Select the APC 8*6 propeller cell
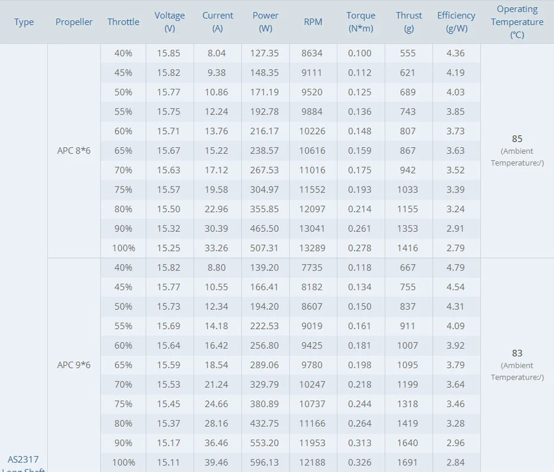554x472 pixels. (74, 151)
